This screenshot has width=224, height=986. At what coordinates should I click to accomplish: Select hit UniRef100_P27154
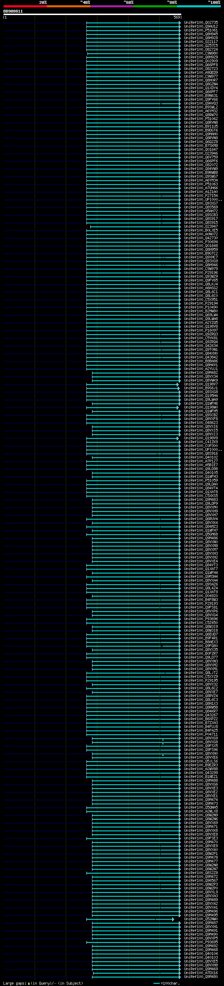coord(201,196)
